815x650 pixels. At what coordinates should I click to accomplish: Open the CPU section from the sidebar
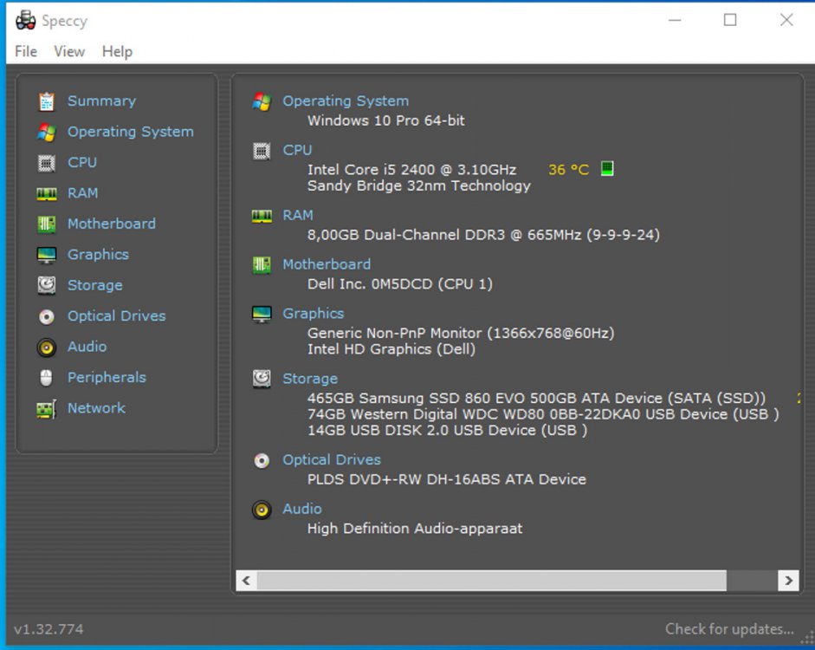coord(48,162)
